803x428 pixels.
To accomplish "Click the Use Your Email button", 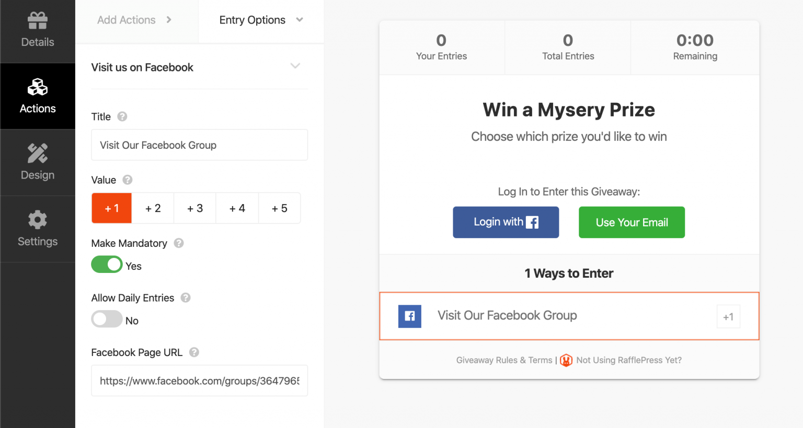I will 632,222.
